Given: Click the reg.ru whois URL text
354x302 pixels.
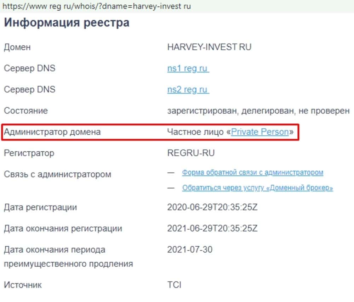Looking at the screenshot, I should click(97, 6).
